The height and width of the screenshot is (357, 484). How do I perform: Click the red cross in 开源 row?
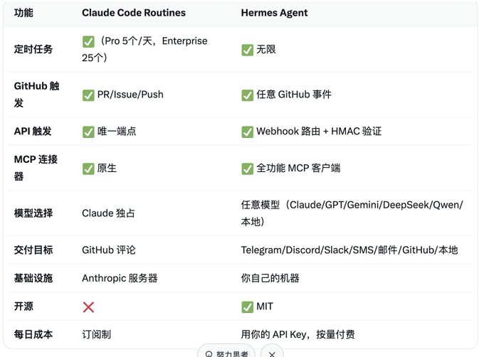(88, 307)
